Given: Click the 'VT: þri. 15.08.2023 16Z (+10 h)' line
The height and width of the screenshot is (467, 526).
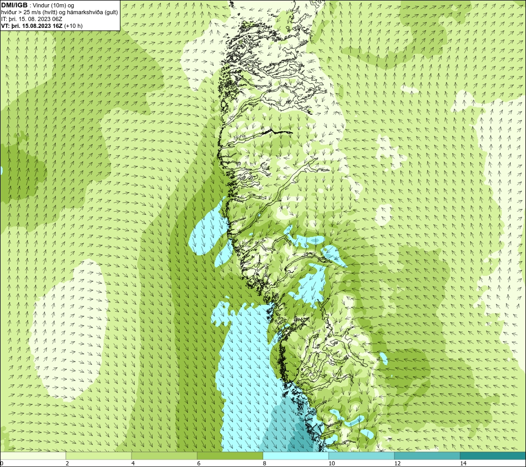Looking at the screenshot, I should [42, 26].
